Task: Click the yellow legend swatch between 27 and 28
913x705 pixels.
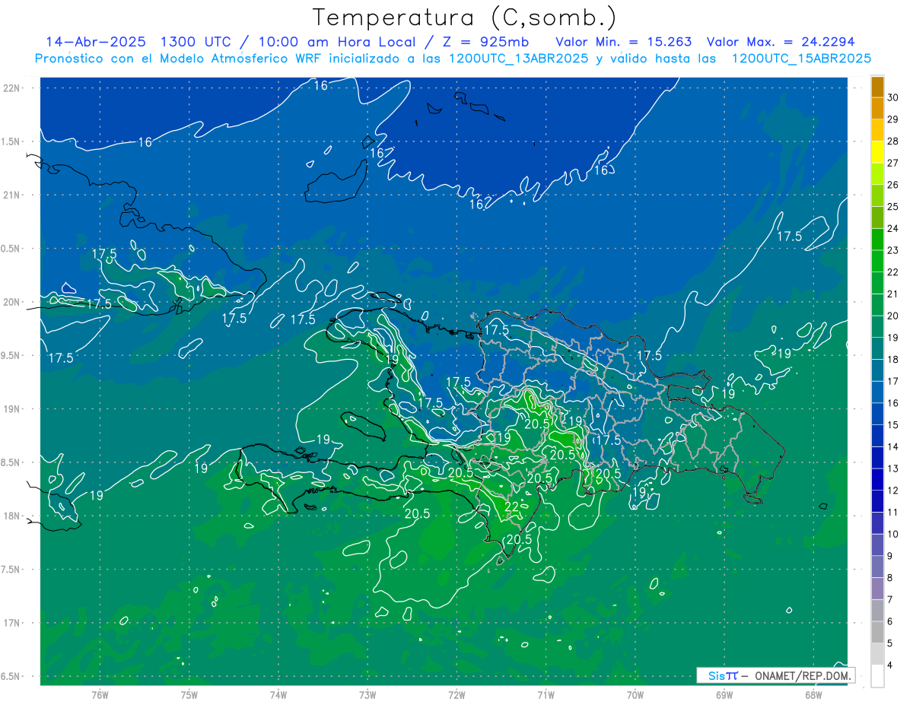Action: pyautogui.click(x=877, y=152)
